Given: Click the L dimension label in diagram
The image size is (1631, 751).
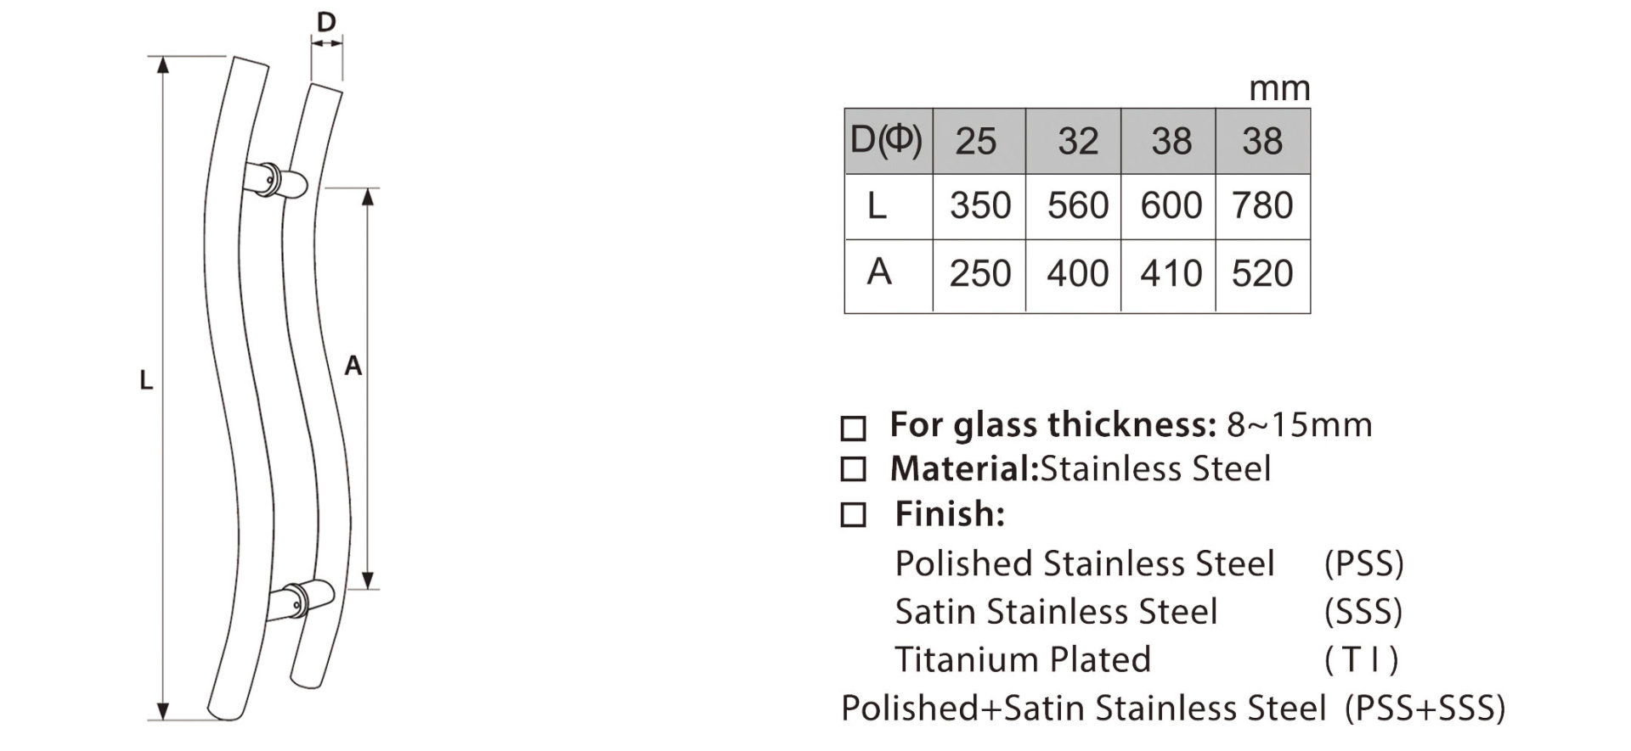Looking at the screenshot, I should click(x=146, y=381).
